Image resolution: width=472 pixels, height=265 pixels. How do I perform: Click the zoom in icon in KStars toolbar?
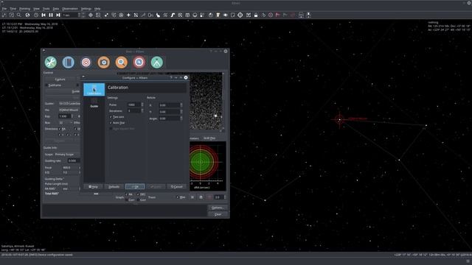tap(4, 15)
